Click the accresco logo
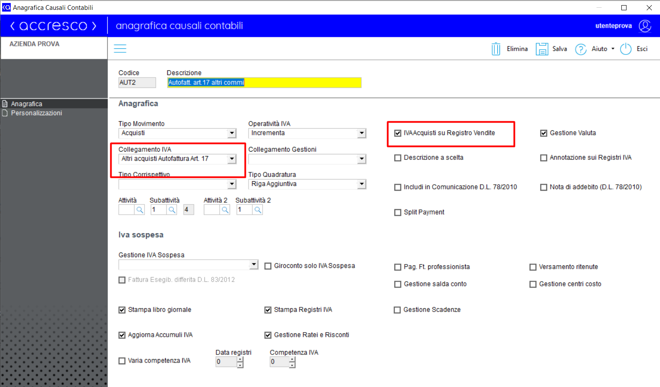Image resolution: width=660 pixels, height=387 pixels. point(53,26)
